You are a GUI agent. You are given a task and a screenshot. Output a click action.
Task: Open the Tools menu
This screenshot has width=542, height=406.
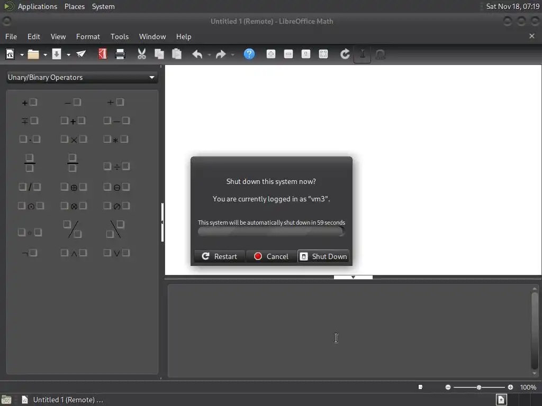[x=120, y=36]
